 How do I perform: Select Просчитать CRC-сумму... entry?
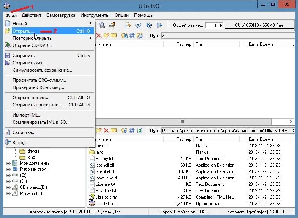pos(49,80)
